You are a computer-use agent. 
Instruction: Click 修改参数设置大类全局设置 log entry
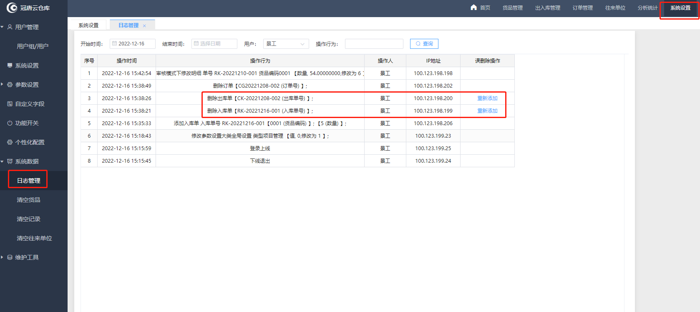coord(260,136)
